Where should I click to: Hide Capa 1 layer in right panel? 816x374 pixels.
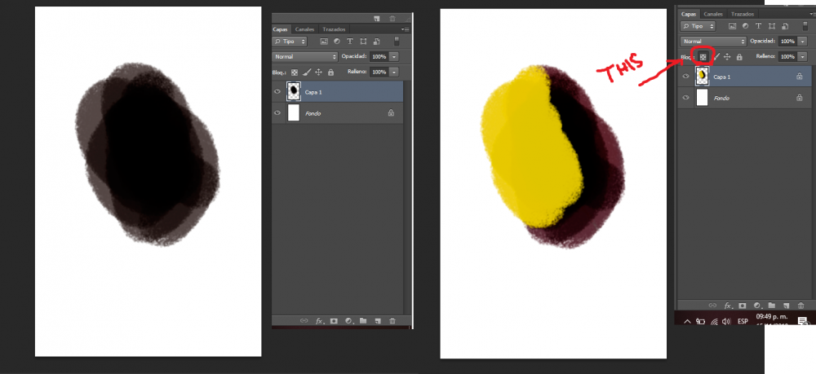coord(686,77)
